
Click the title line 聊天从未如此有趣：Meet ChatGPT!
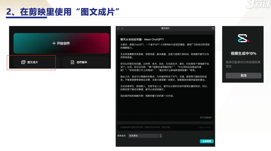pyautogui.click(x=142, y=39)
